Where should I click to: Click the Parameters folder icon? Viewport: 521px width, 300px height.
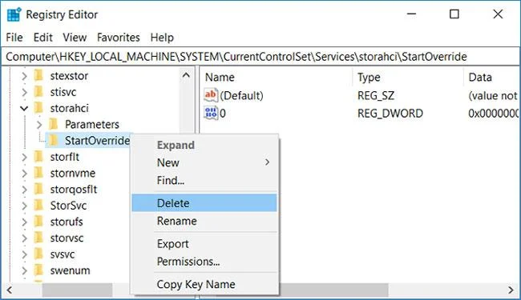point(54,124)
